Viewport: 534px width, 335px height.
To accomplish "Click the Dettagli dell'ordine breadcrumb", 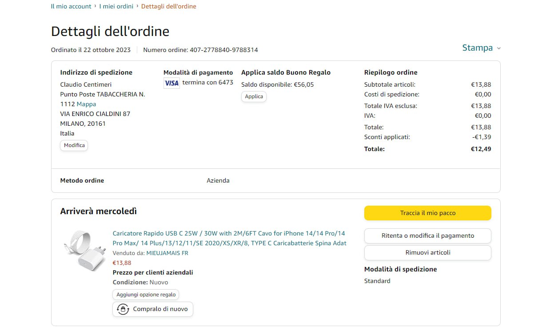I will pyautogui.click(x=169, y=6).
